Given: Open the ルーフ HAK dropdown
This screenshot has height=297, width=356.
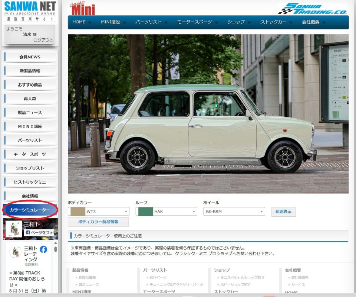Looking at the screenshot, I should 167,212.
